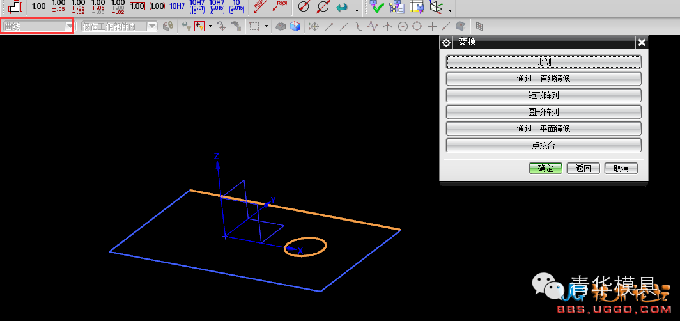The height and width of the screenshot is (321, 680).
Task: Click the inferred dimension sketch icon
Action: tap(14, 6)
